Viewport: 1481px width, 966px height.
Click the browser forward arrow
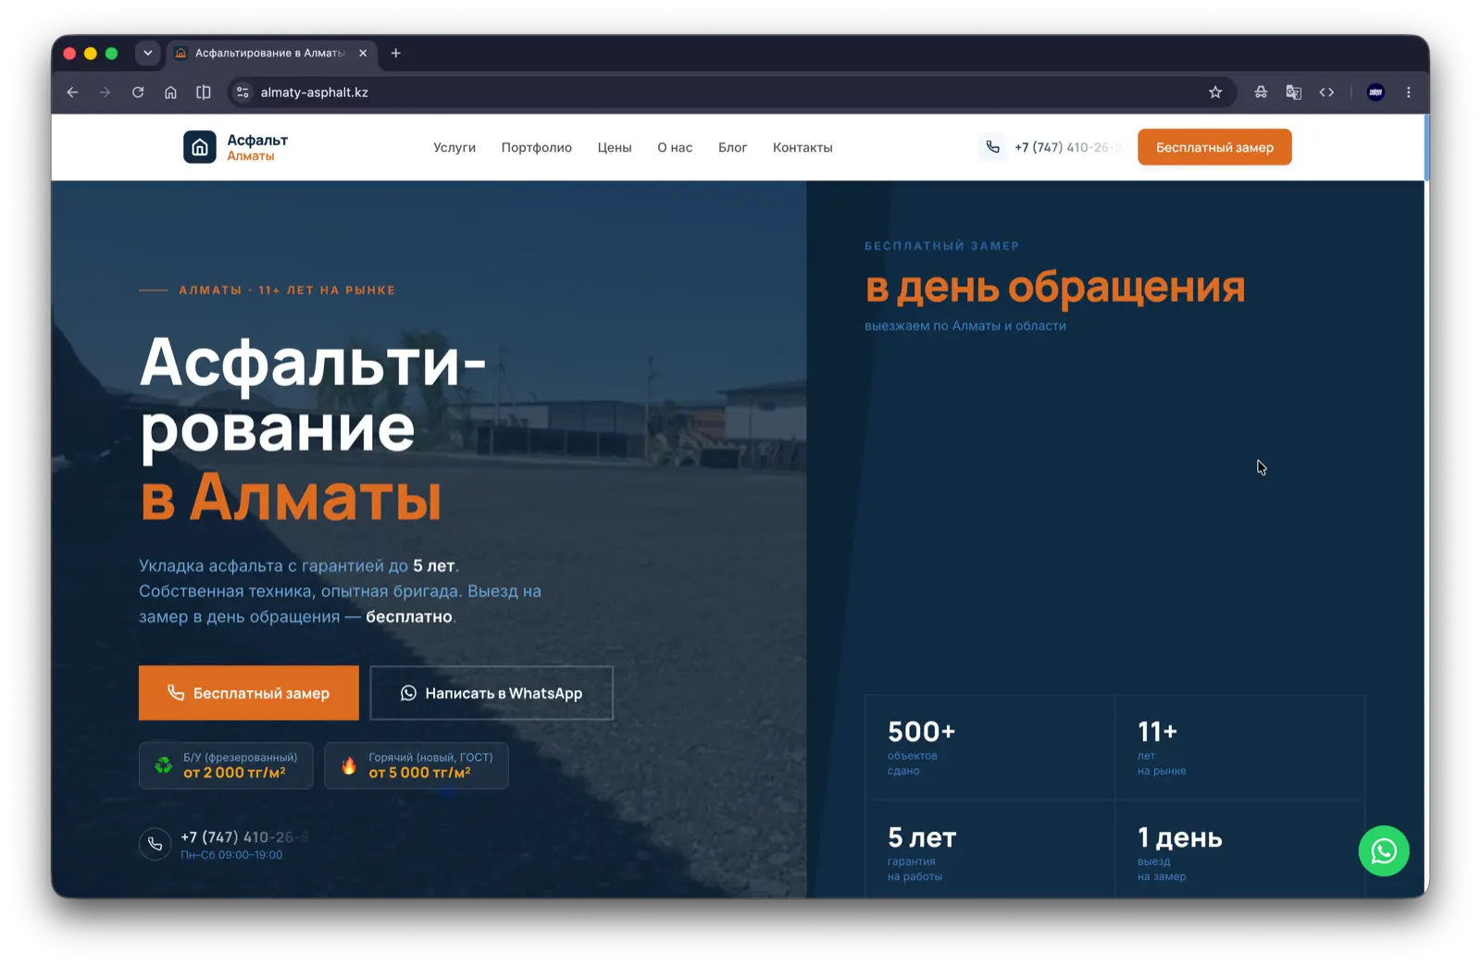tap(105, 93)
